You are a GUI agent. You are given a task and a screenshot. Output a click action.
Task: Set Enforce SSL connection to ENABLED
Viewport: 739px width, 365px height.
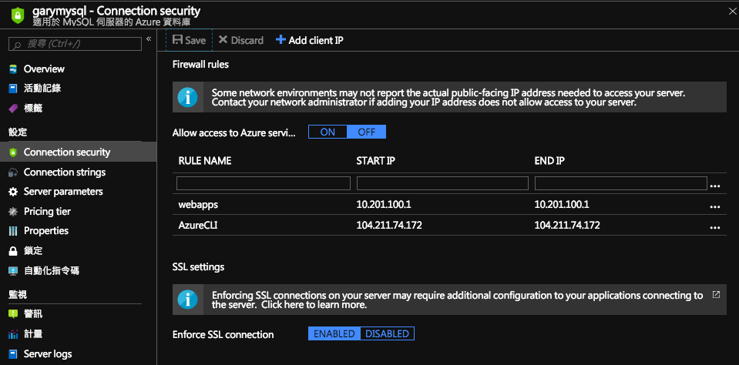point(334,334)
